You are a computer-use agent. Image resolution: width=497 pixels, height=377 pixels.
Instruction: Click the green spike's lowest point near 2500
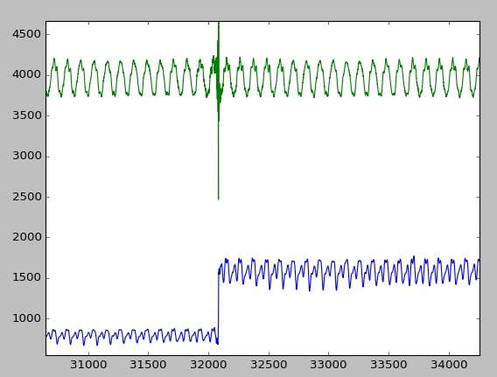pos(219,199)
